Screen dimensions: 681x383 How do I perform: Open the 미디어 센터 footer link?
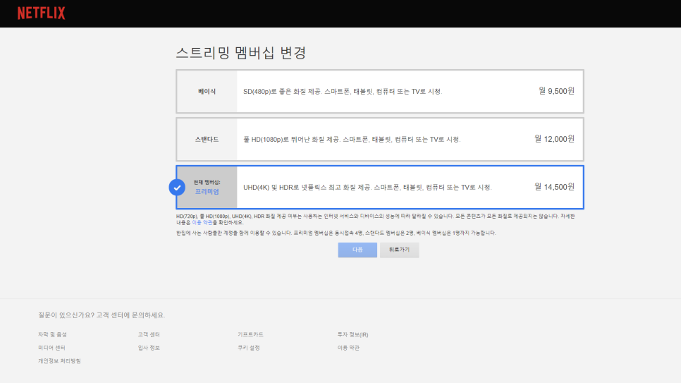(51, 347)
